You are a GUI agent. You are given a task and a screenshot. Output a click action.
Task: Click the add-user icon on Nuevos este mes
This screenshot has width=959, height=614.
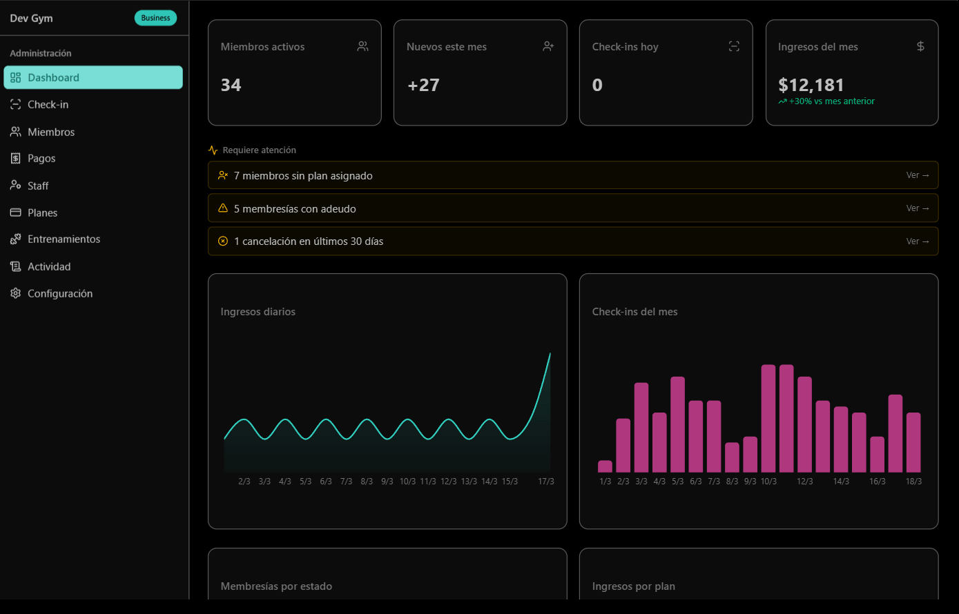[548, 46]
